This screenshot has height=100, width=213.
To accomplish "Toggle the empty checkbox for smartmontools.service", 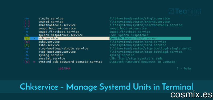I will point(27,25).
